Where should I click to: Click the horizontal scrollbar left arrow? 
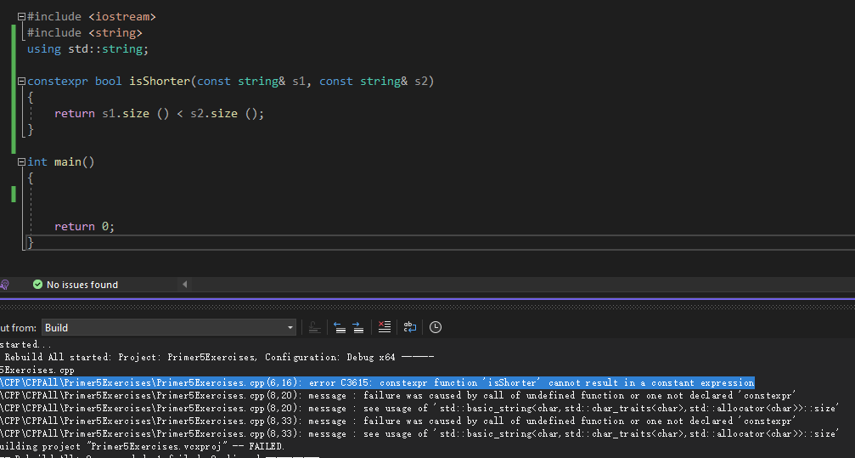tap(184, 285)
